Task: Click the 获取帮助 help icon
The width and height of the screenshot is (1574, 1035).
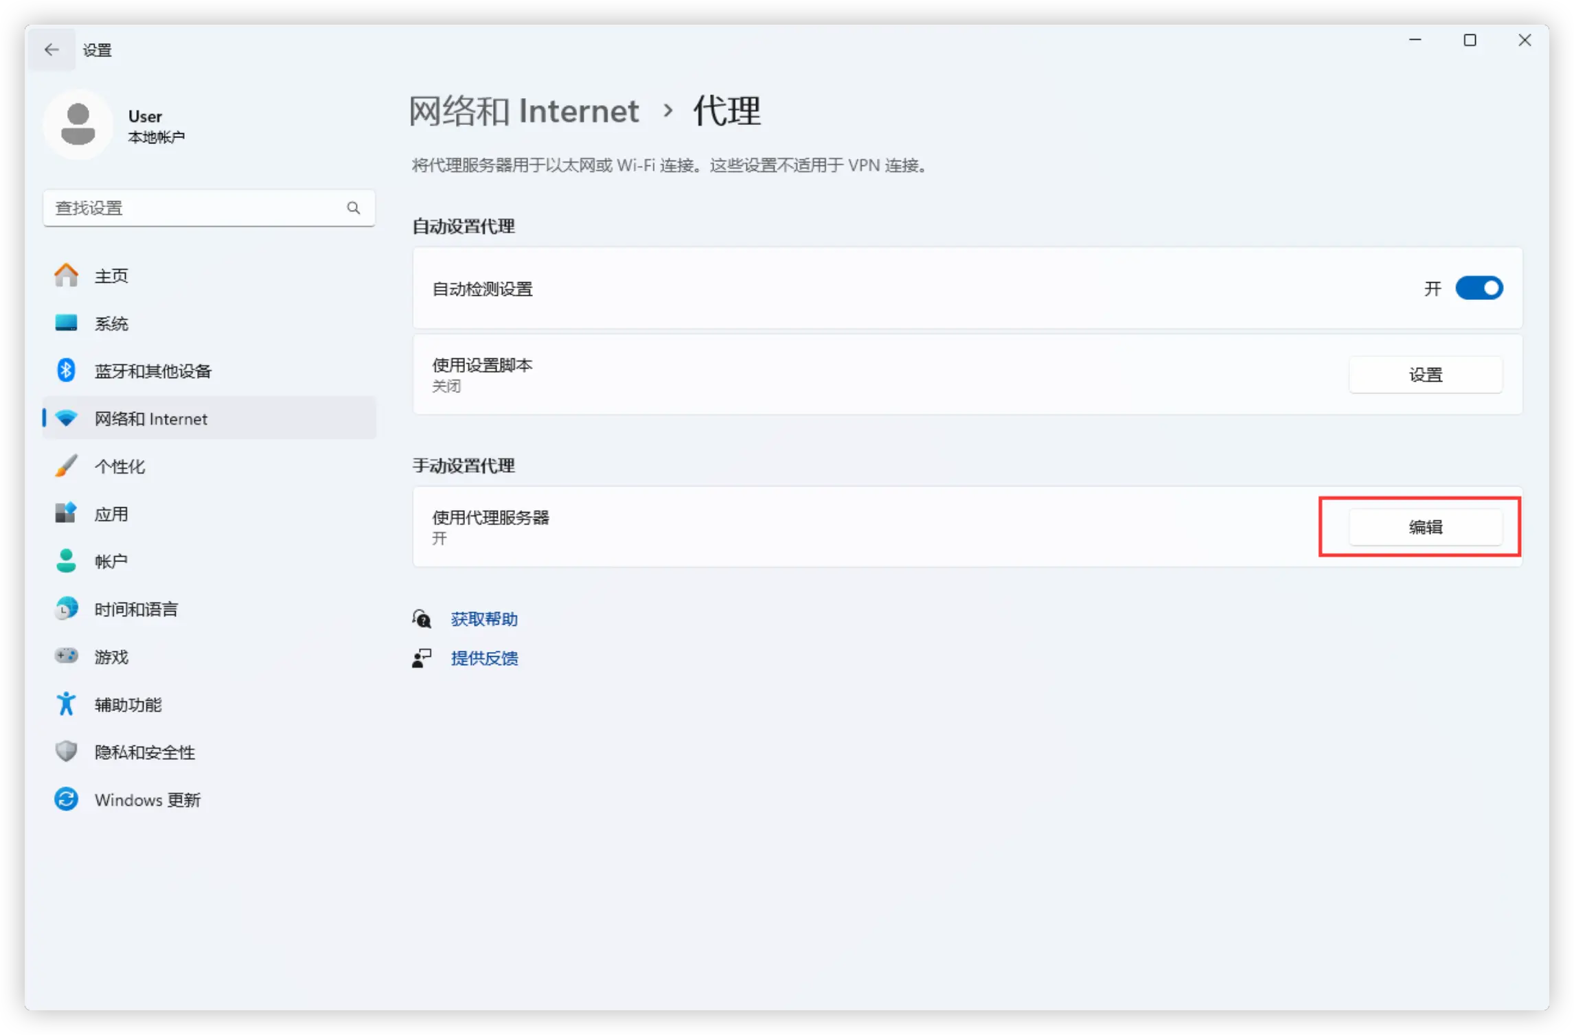Action: [x=422, y=619]
